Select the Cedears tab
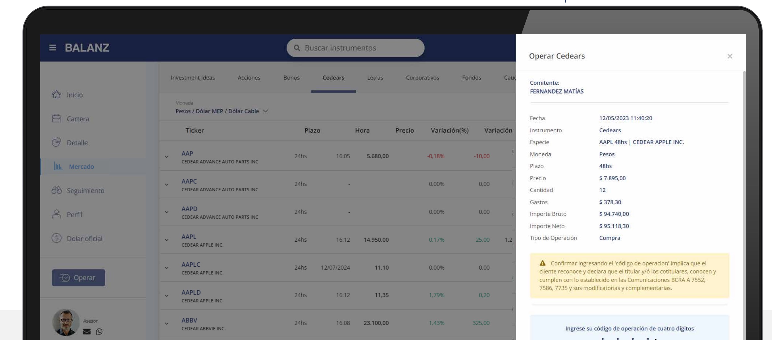Image resolution: width=772 pixels, height=340 pixels. [333, 78]
